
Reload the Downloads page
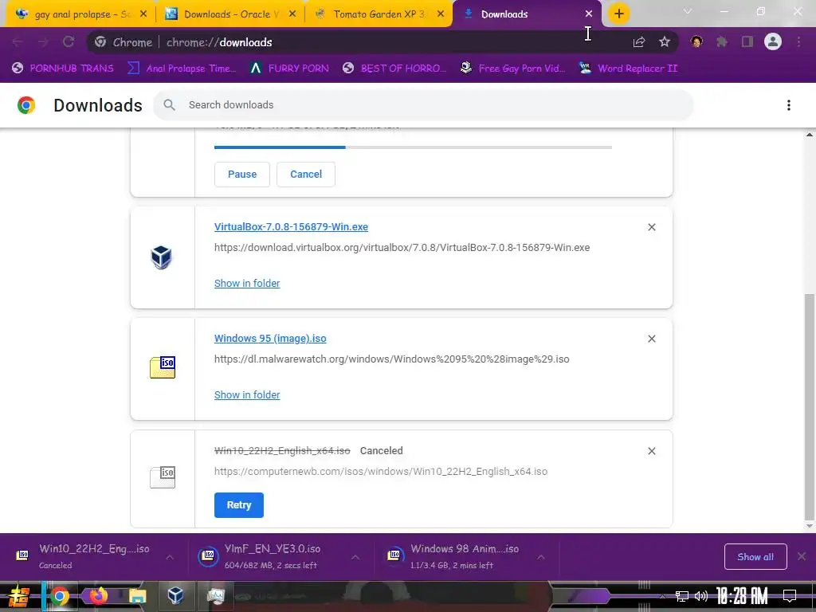click(x=69, y=42)
